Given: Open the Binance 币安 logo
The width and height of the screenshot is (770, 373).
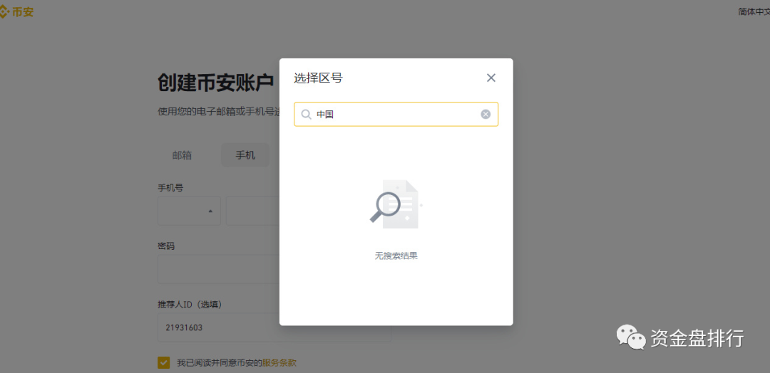Looking at the screenshot, I should click(x=16, y=12).
